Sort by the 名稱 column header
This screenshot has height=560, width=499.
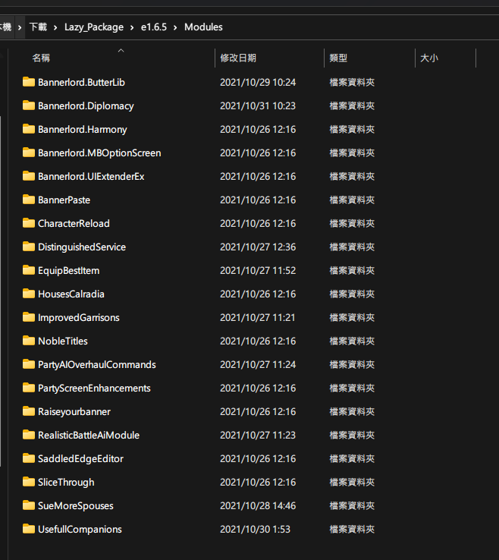coord(41,58)
